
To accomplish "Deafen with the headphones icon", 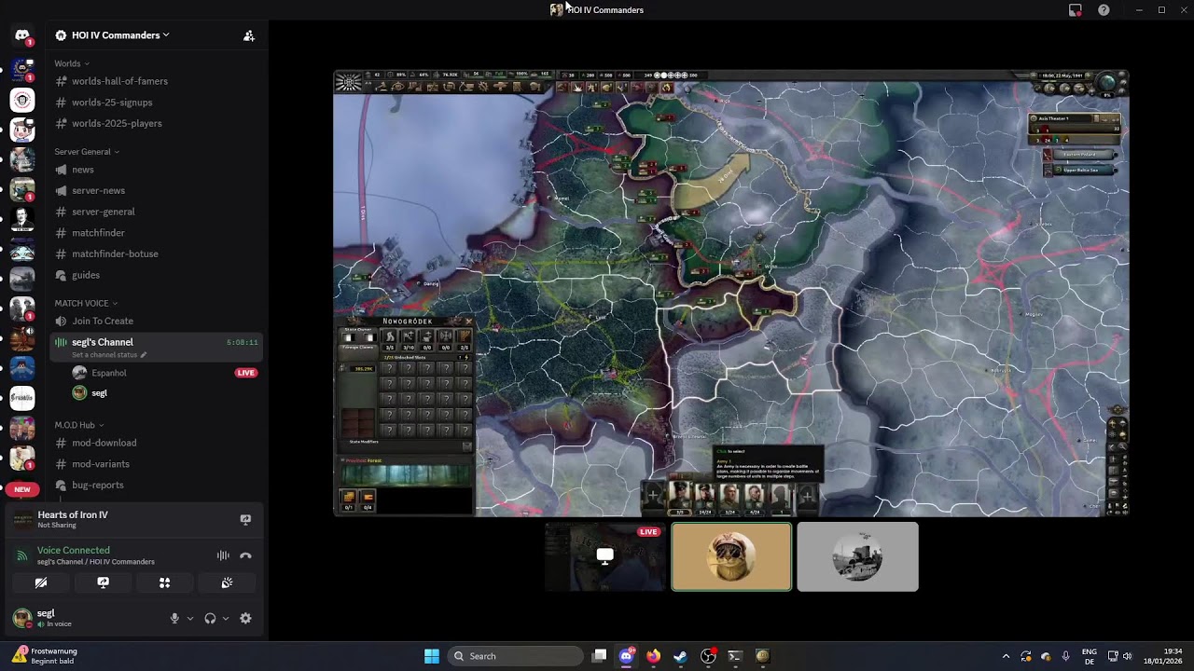I will [x=210, y=618].
